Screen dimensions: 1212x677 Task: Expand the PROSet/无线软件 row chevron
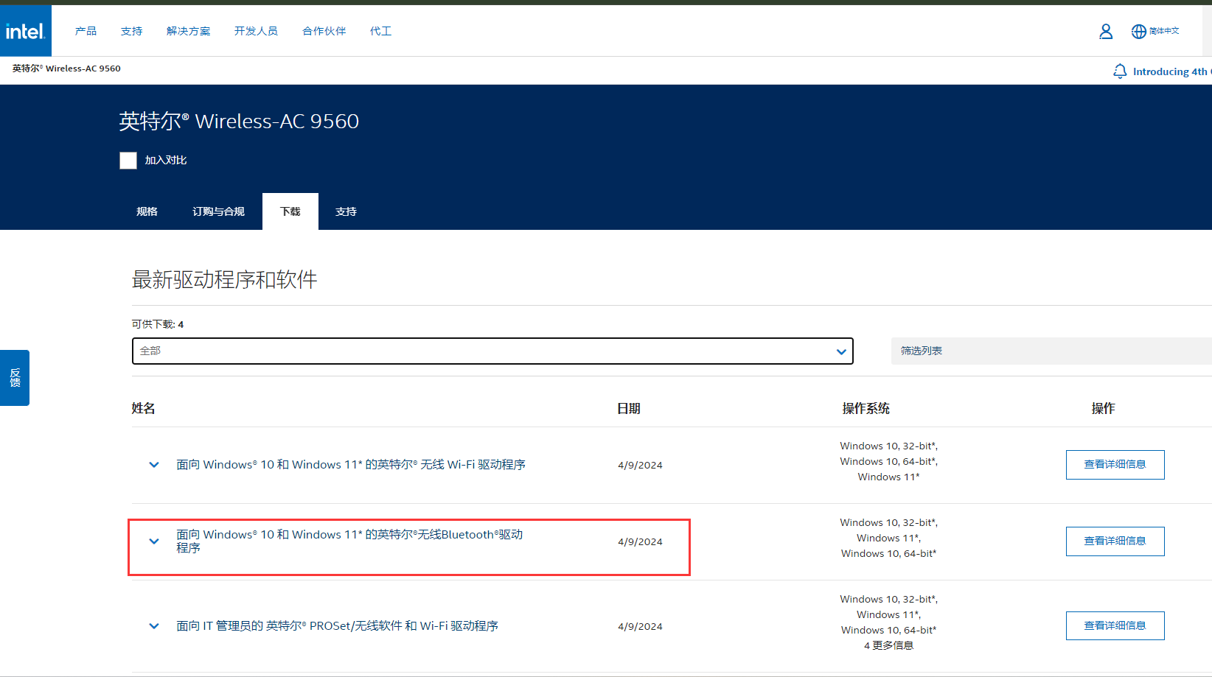(154, 626)
